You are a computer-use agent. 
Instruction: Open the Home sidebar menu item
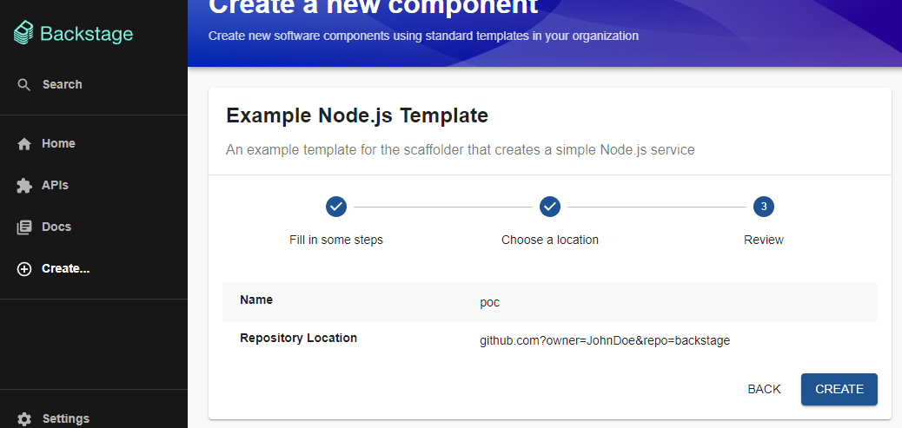pos(94,143)
